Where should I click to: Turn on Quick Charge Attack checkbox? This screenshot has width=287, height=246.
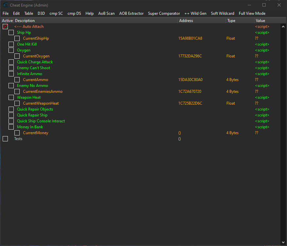[x=11, y=62]
